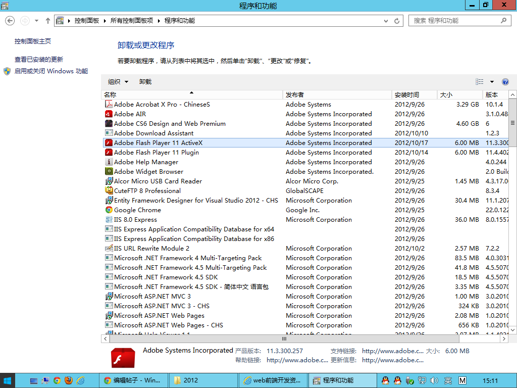Open 查看已安装的更新 link
This screenshot has height=388, width=517.
coord(38,60)
